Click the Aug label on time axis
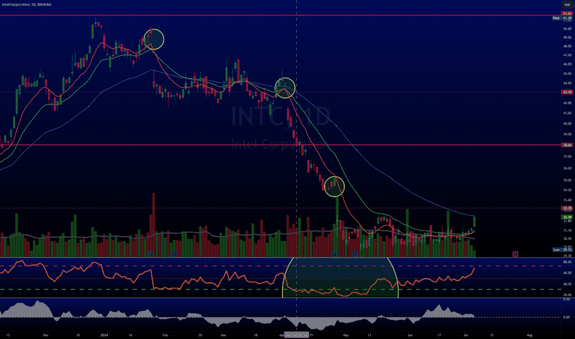 (529, 335)
